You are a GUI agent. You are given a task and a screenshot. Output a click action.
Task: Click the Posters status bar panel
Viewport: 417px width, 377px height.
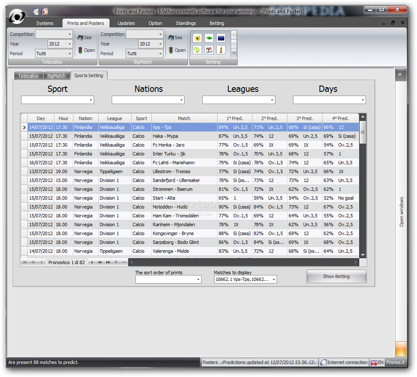(x=210, y=362)
